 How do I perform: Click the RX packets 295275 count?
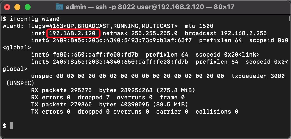(x=81, y=90)
